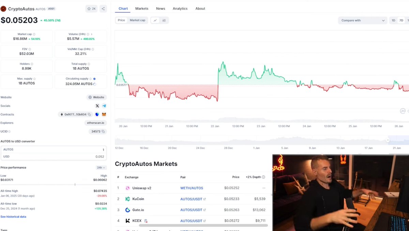Viewport: 409px width, 231px height.
Task: Set chart range to 1D
Action: tap(393, 20)
